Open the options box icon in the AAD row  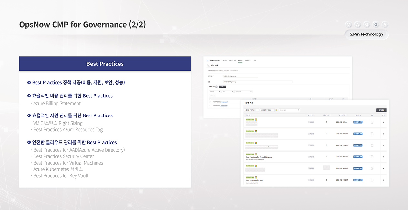pos(372,180)
